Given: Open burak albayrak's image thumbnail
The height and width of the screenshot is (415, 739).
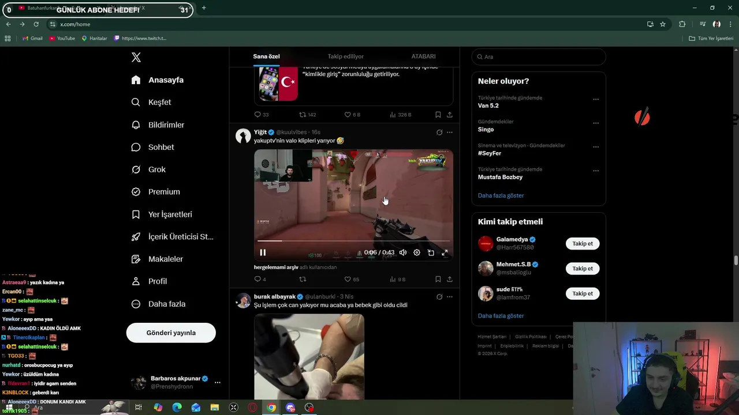Looking at the screenshot, I should pyautogui.click(x=309, y=356).
